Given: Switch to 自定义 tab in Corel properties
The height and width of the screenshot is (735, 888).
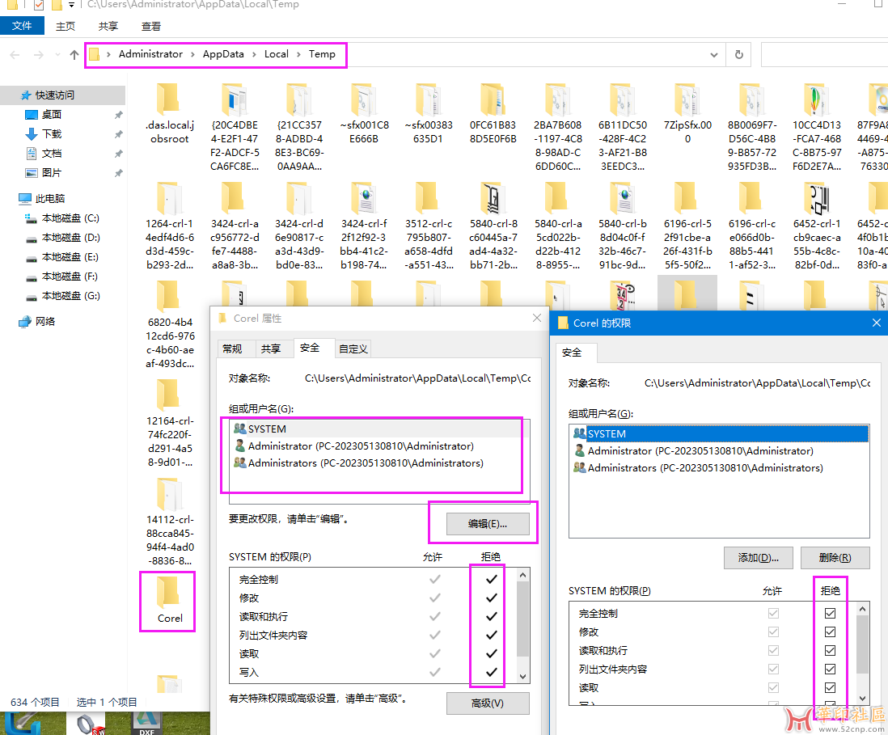Looking at the screenshot, I should [x=353, y=348].
